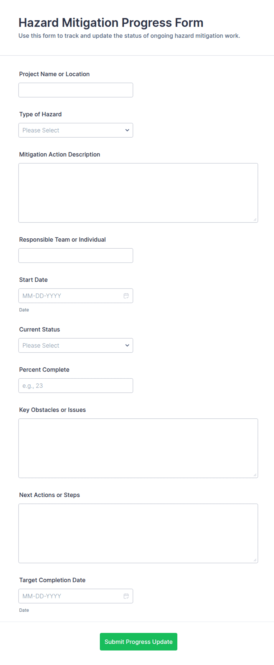Click into Next Actions or Steps textarea
This screenshot has width=274, height=665.
tap(138, 533)
